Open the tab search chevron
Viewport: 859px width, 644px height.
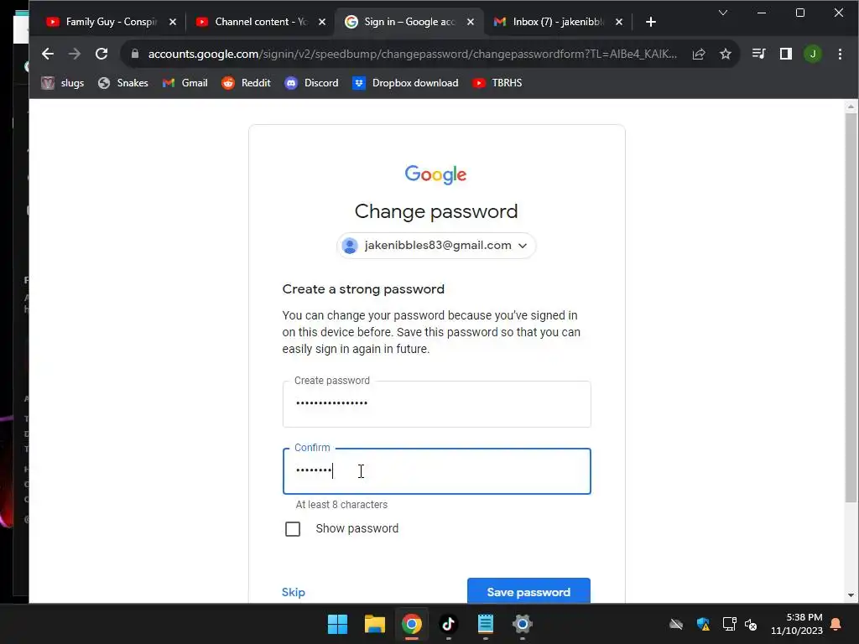point(722,13)
